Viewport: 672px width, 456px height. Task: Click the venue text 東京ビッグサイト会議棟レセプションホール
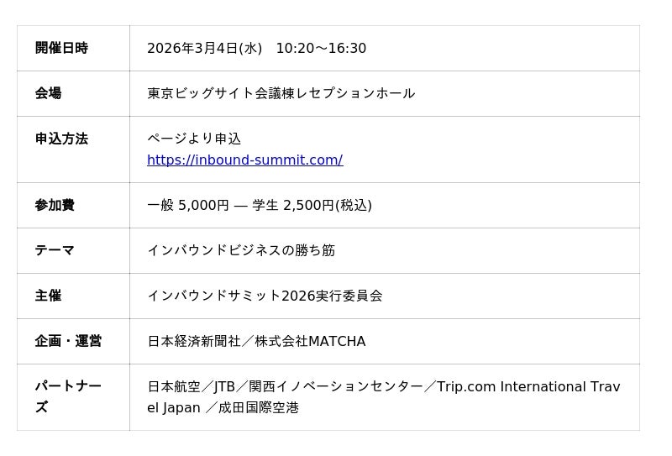pyautogui.click(x=281, y=93)
